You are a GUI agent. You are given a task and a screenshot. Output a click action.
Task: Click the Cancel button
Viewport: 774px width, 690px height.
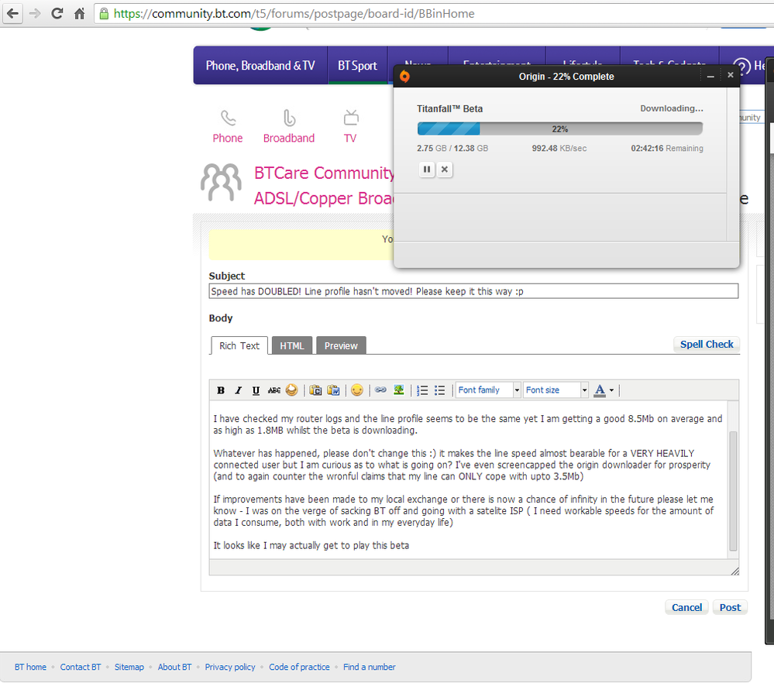click(x=686, y=607)
